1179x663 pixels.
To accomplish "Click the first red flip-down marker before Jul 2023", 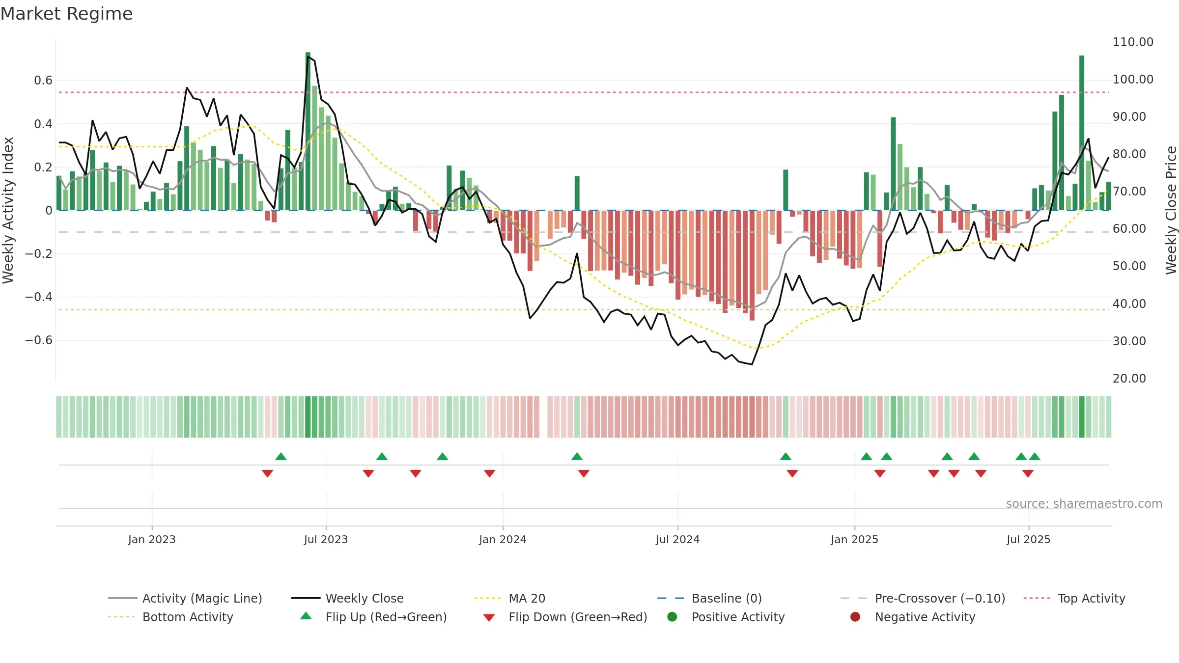I will pos(267,473).
